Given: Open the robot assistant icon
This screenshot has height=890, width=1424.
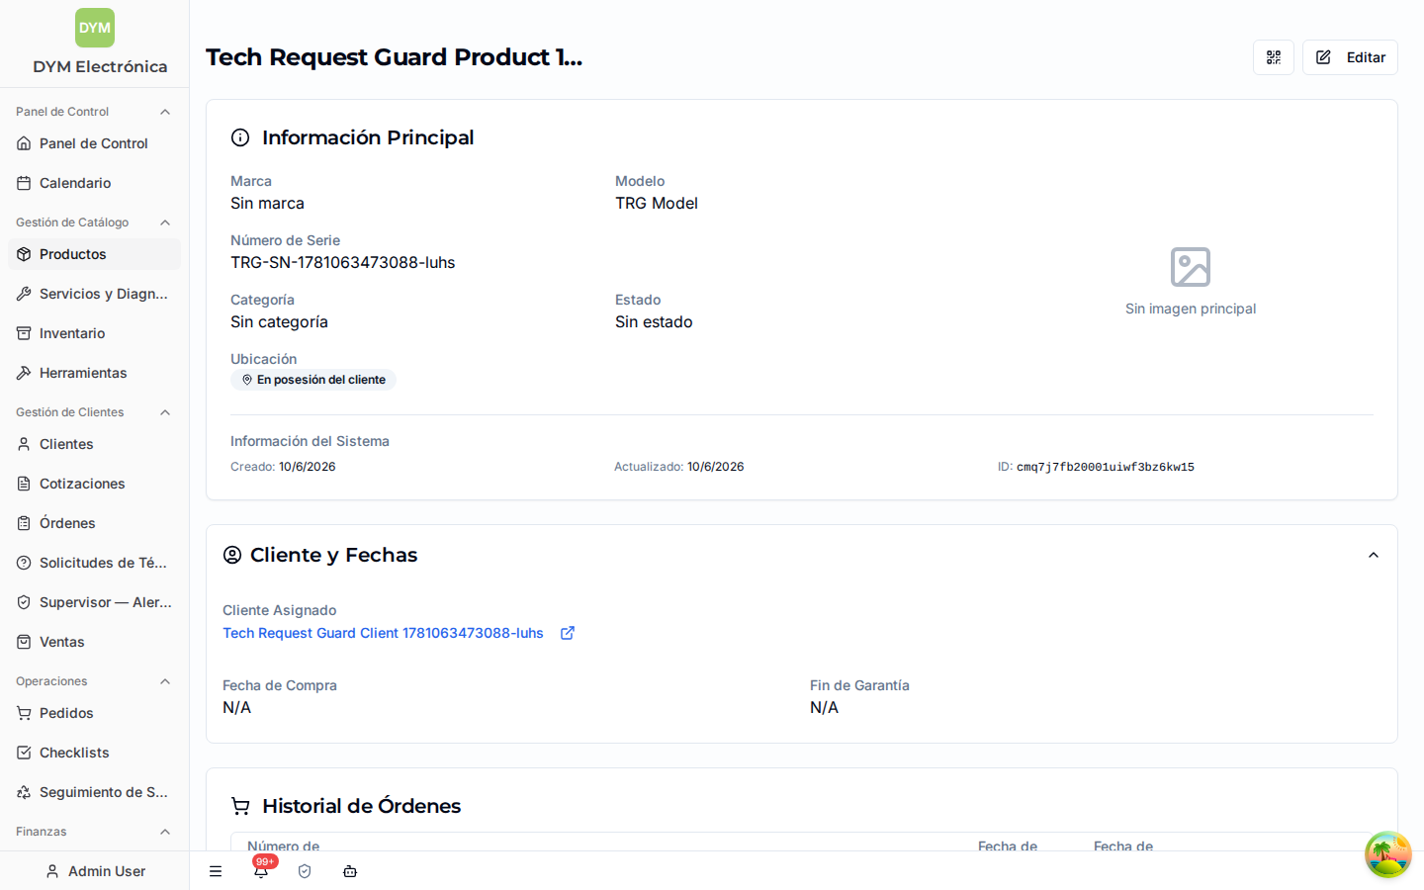Looking at the screenshot, I should pyautogui.click(x=350, y=871).
